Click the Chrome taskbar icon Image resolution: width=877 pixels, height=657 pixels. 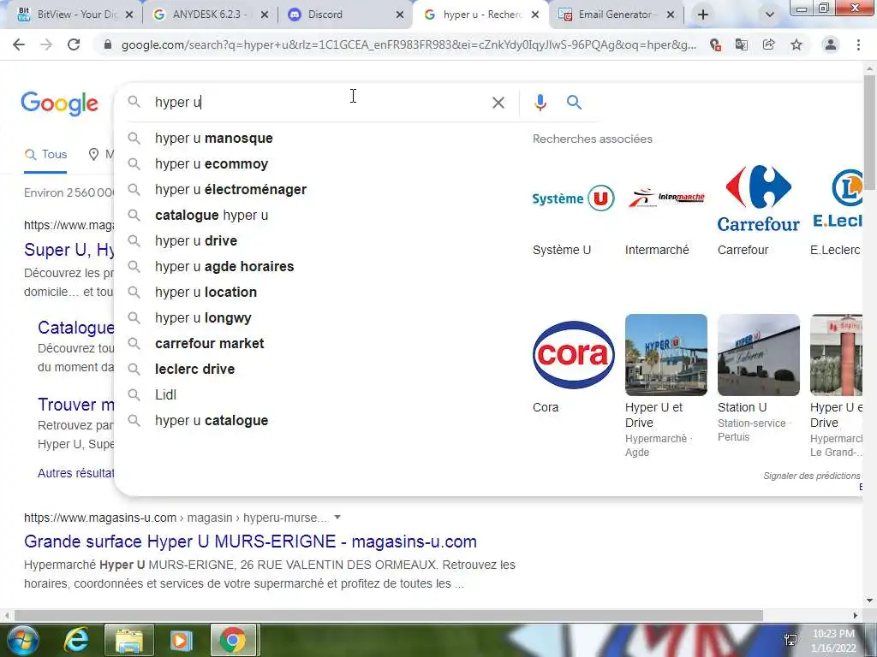(x=233, y=640)
